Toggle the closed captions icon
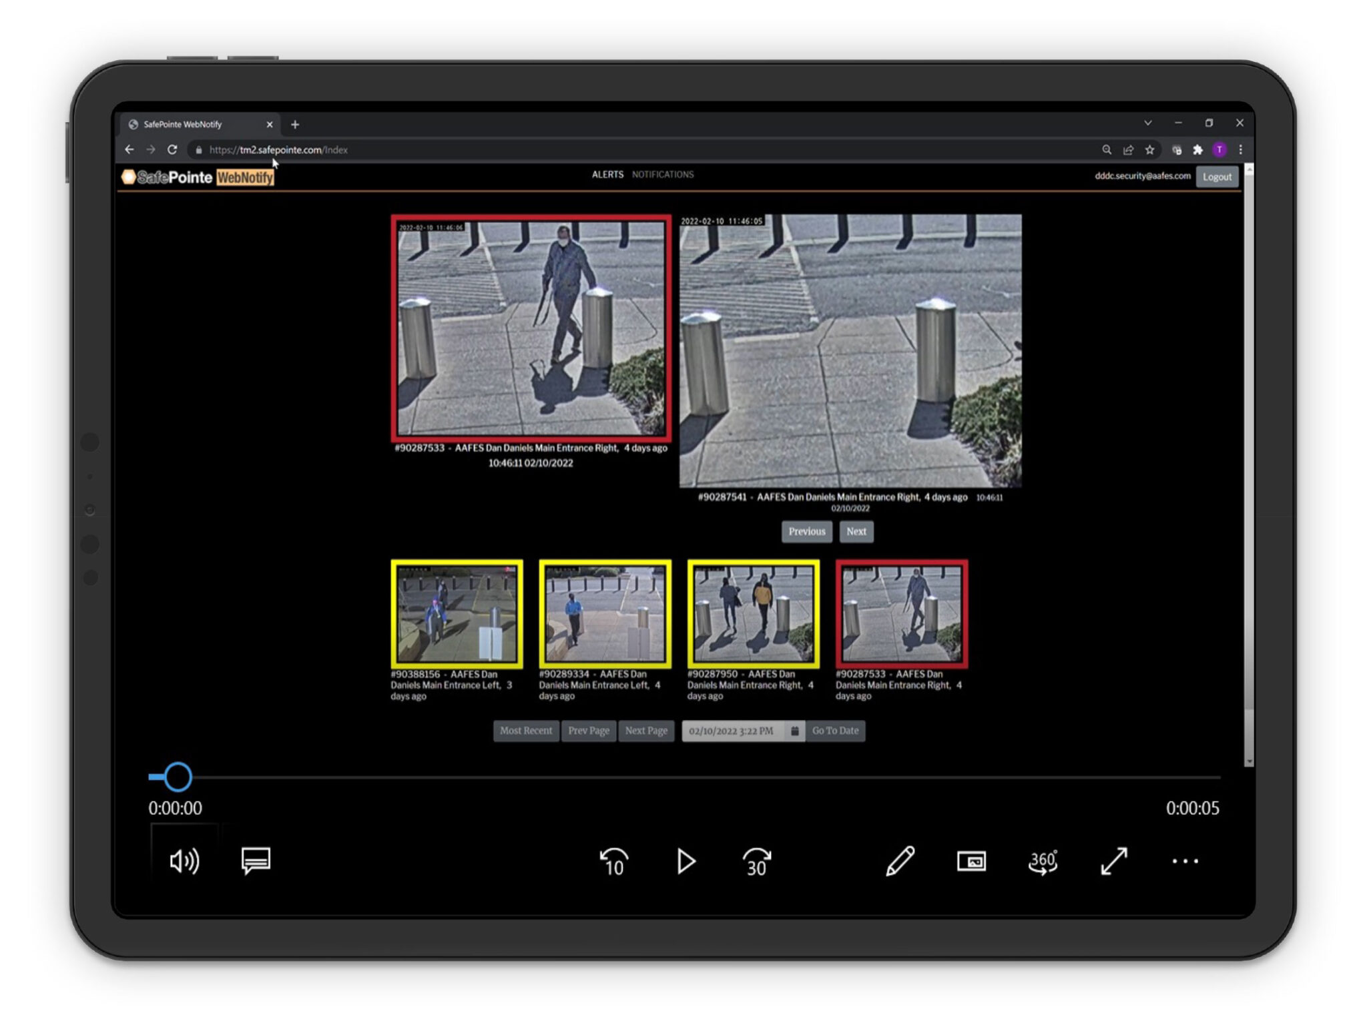This screenshot has height=1025, width=1367. [256, 862]
